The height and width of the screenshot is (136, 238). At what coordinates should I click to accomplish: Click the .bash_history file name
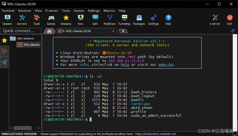pyautogui.click(x=143, y=92)
